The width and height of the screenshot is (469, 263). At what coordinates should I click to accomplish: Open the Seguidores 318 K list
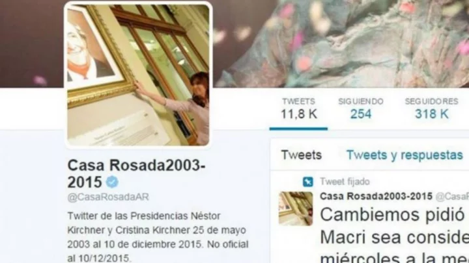tap(431, 109)
